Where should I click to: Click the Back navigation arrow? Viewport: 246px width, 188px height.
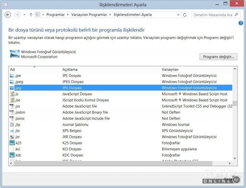click(x=7, y=15)
